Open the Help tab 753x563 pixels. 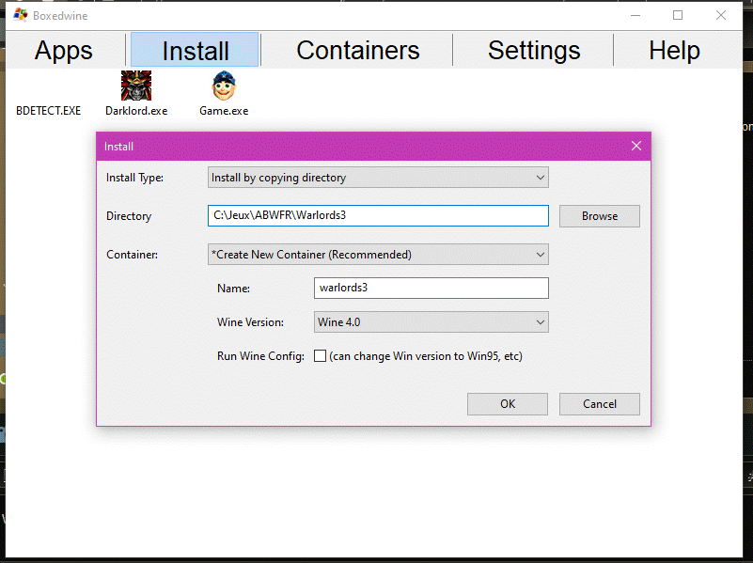pos(674,50)
